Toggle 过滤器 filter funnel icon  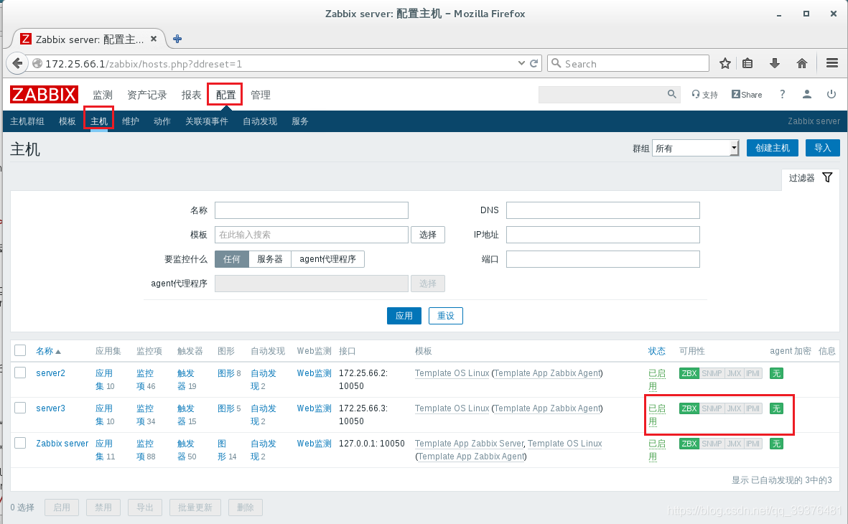(827, 177)
